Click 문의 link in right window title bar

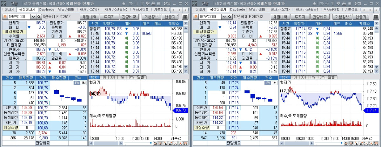click(x=358, y=3)
